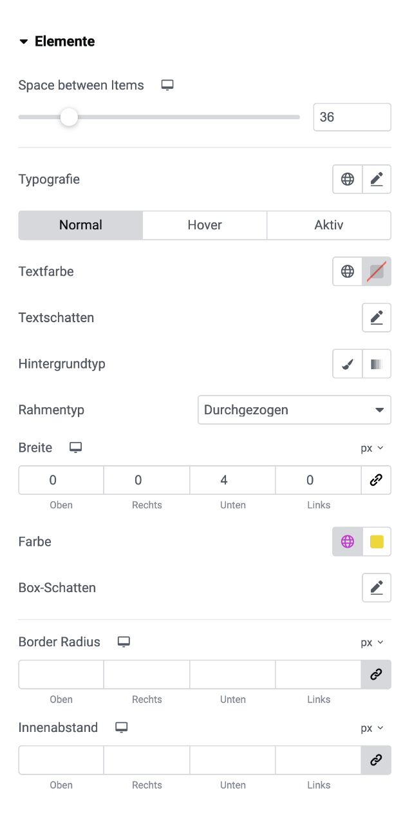
Task: Select classic background brush type
Action: [348, 364]
